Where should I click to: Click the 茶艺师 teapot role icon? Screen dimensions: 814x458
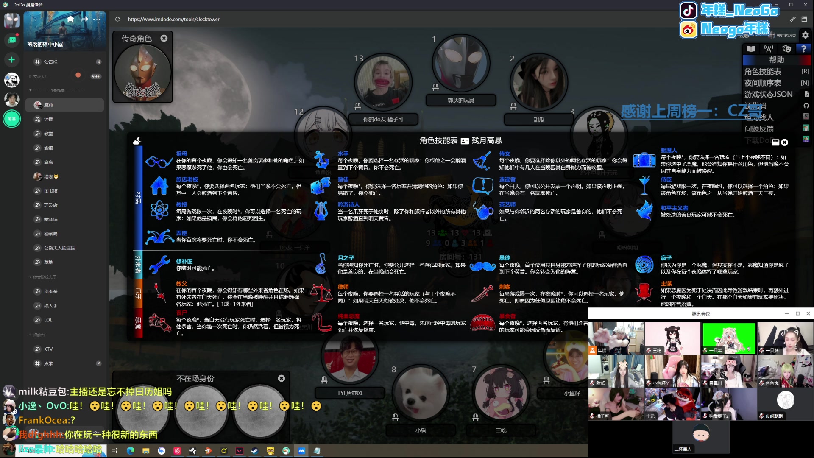(483, 211)
